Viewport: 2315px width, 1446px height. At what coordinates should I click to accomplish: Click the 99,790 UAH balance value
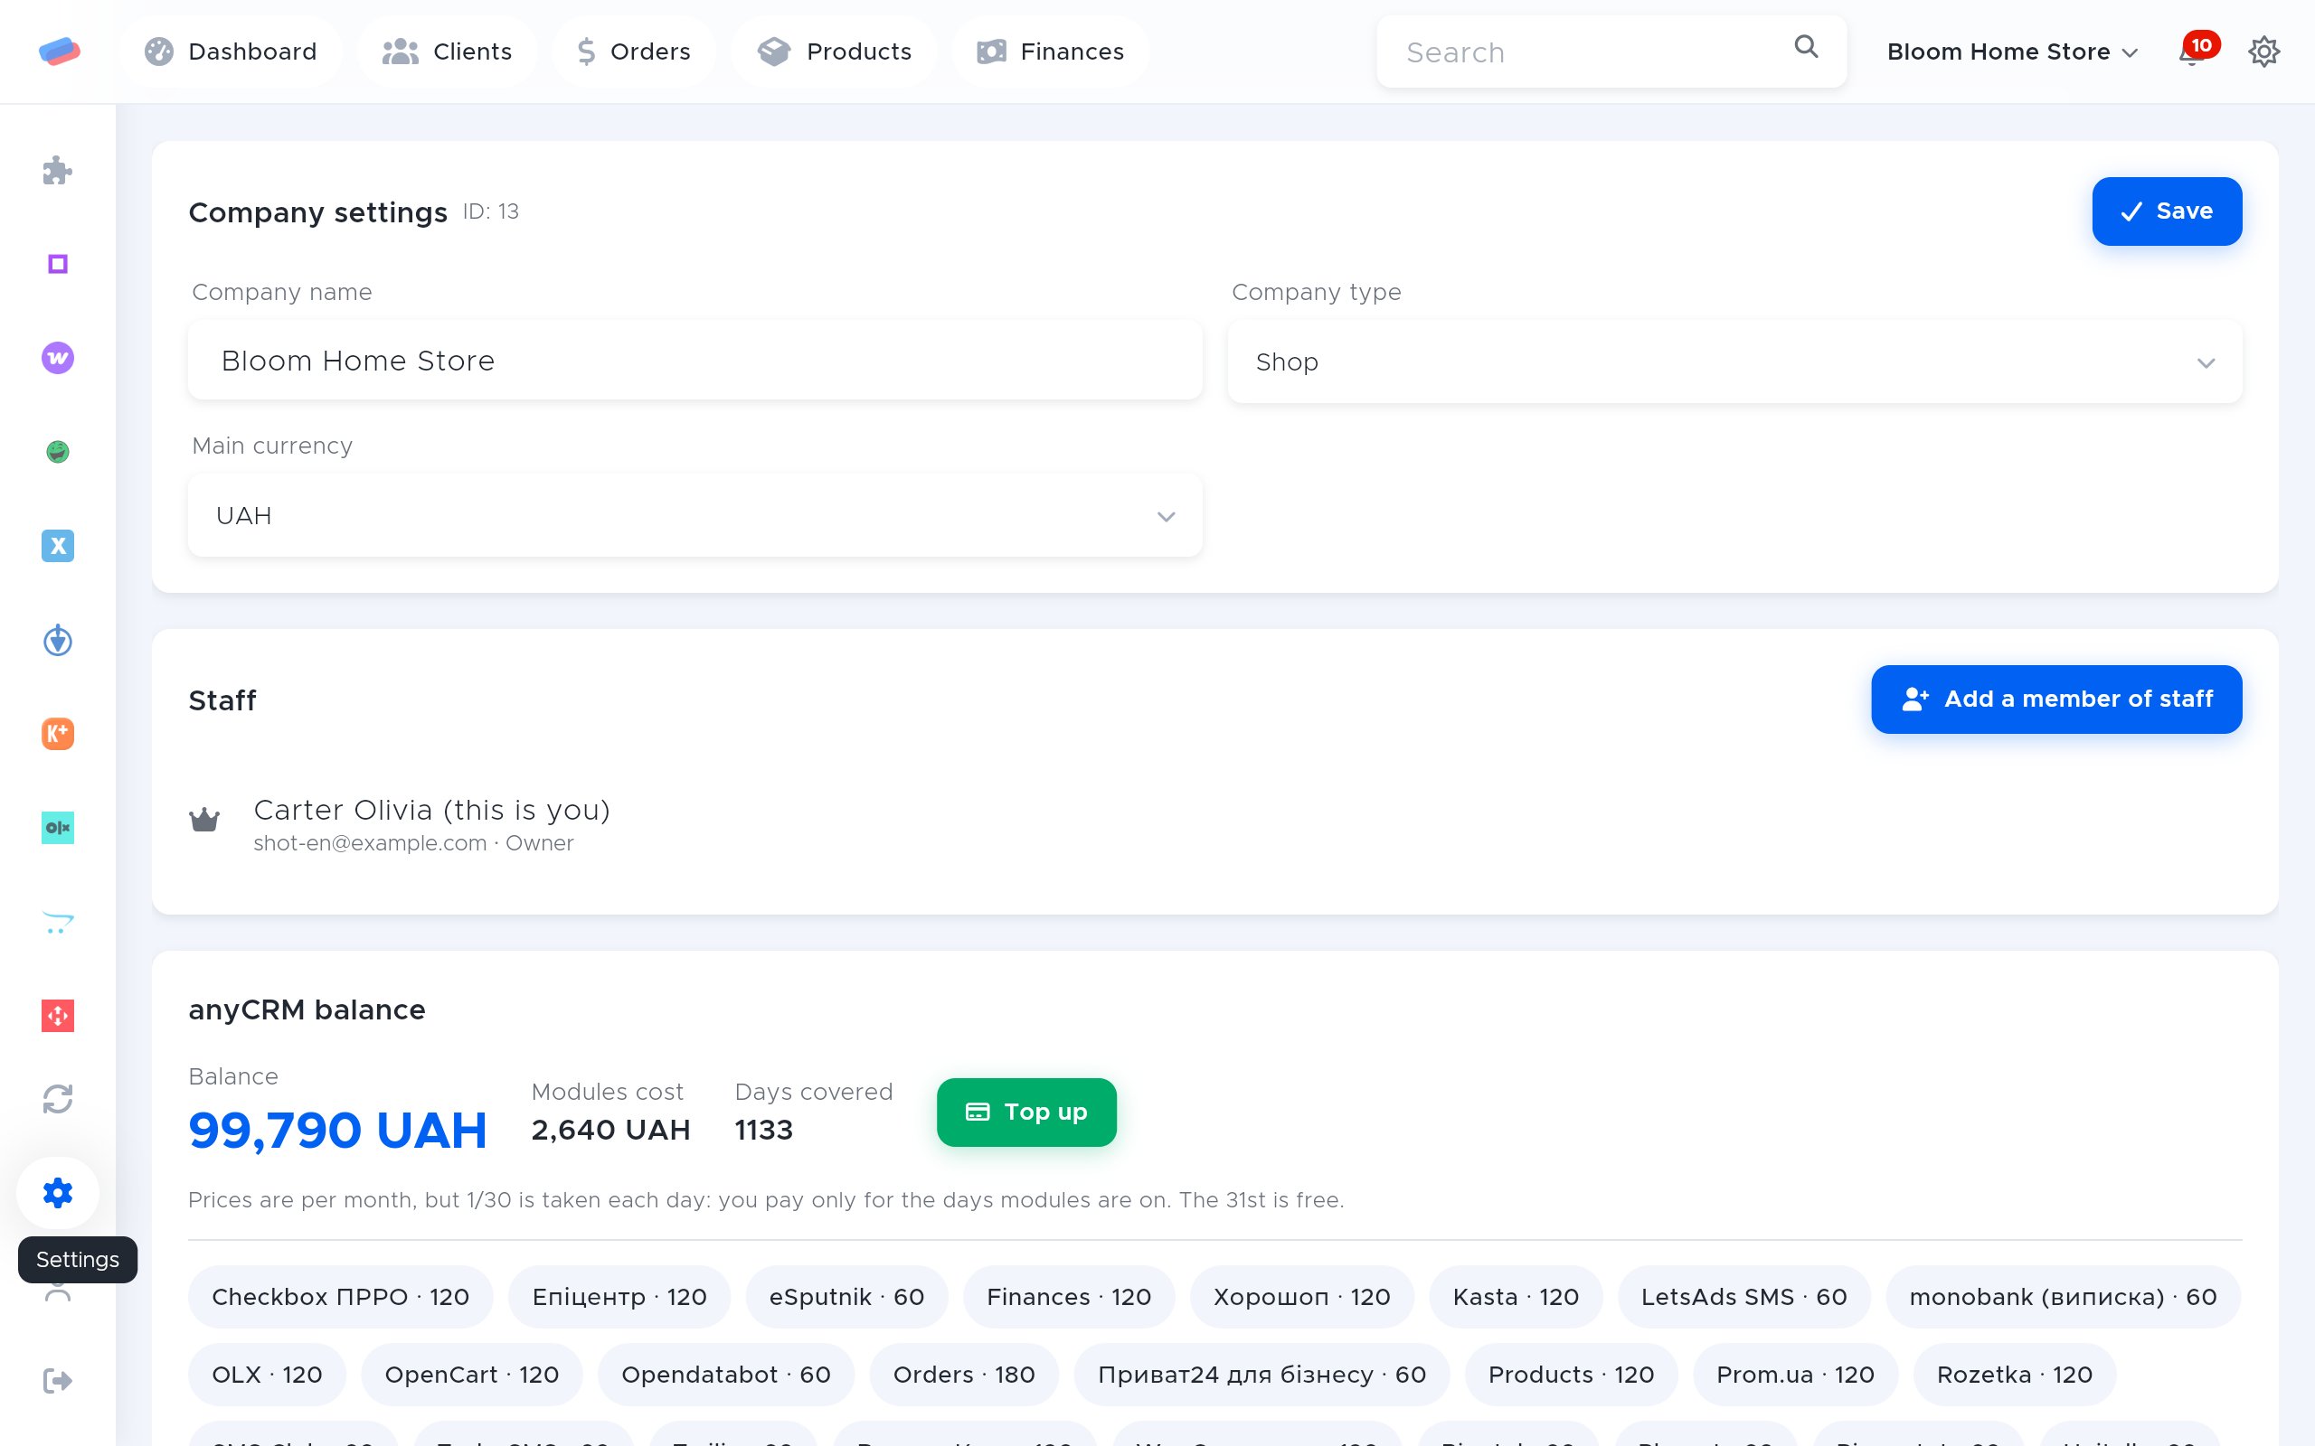(x=337, y=1131)
